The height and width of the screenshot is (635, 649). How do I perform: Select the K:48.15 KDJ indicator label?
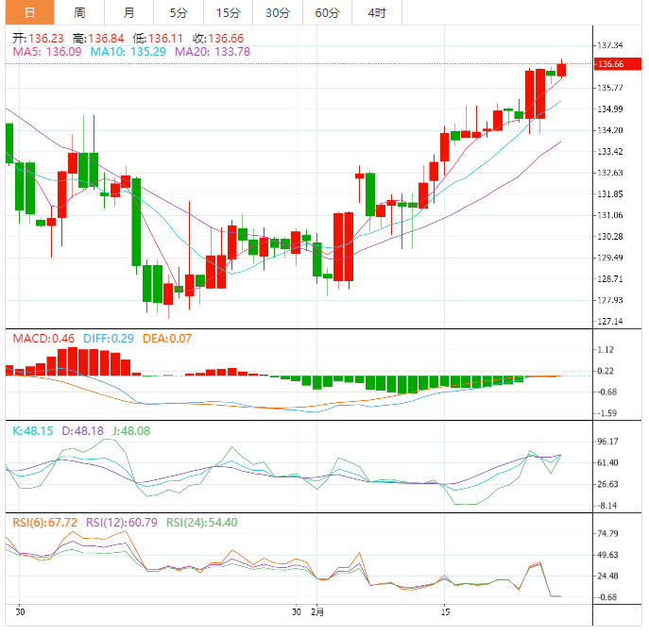click(31, 431)
